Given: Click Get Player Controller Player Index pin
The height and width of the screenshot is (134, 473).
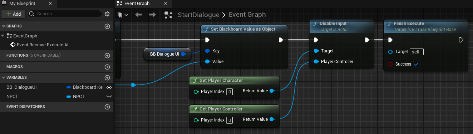Looking at the screenshot, I should point(196,120).
